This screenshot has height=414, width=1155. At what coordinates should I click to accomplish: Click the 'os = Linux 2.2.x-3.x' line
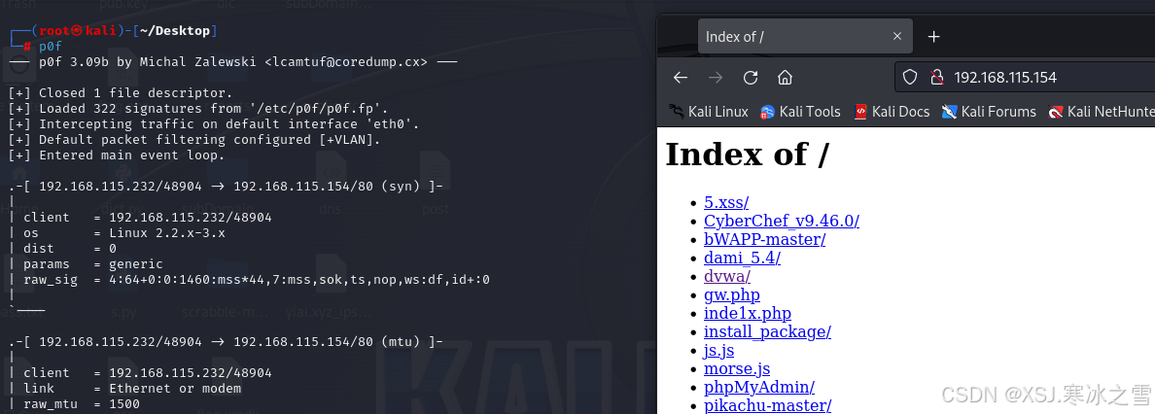[x=124, y=233]
